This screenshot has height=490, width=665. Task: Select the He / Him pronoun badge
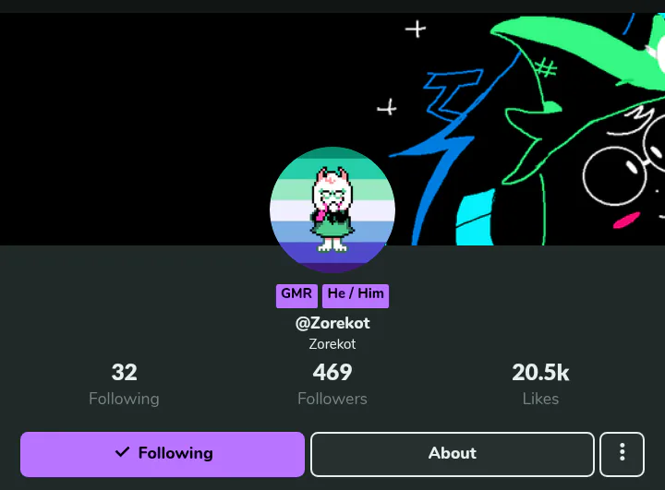356,295
